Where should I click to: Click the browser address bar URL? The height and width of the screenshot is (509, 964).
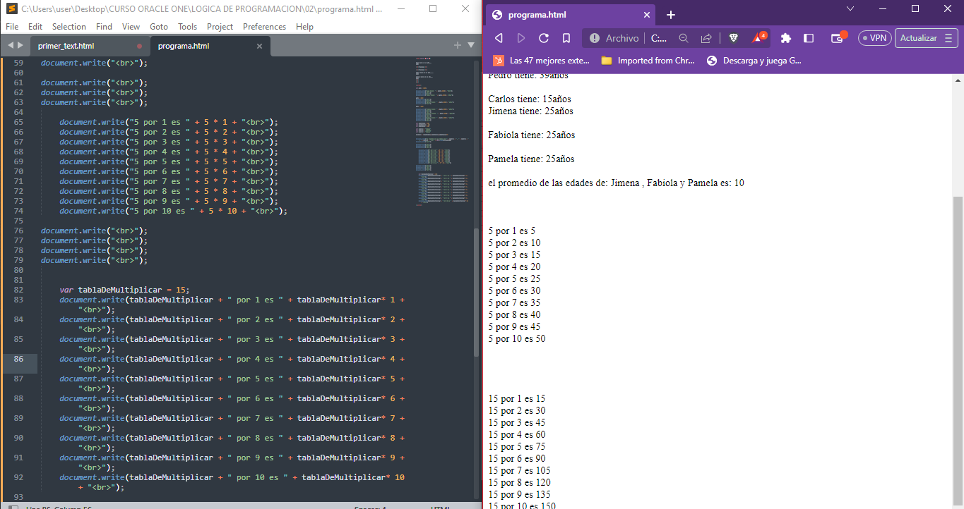click(658, 38)
